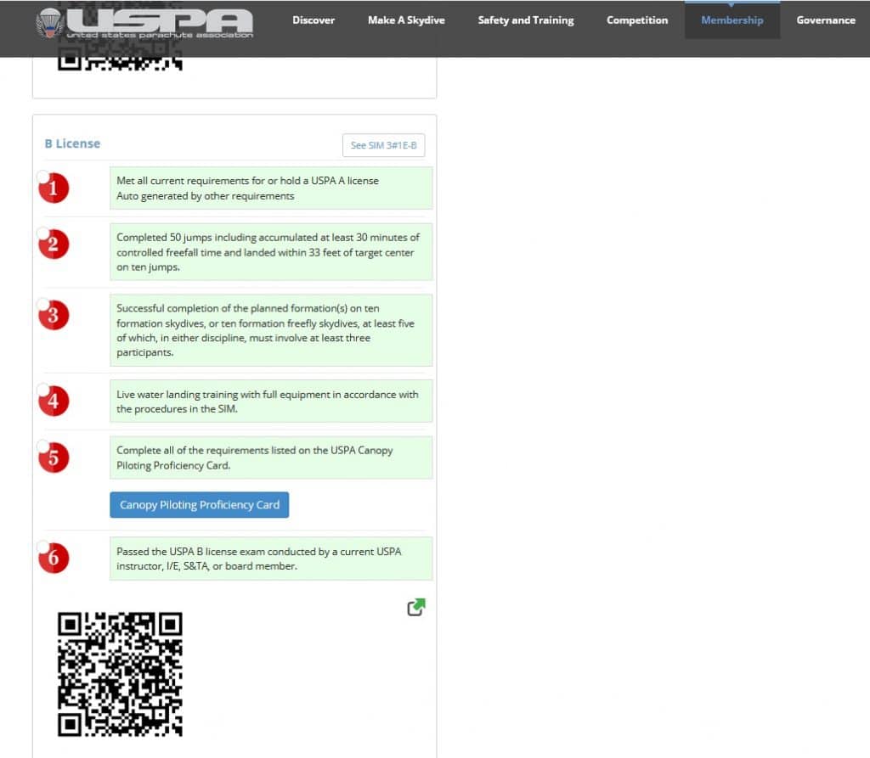Screen dimensions: 870x758
Task: Open the Competition menu
Action: (637, 20)
